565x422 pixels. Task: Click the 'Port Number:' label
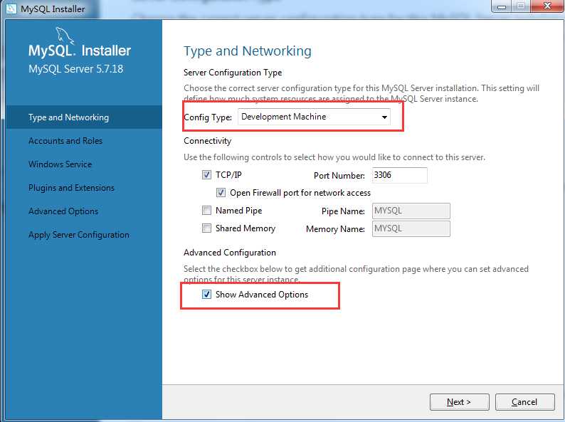click(339, 176)
